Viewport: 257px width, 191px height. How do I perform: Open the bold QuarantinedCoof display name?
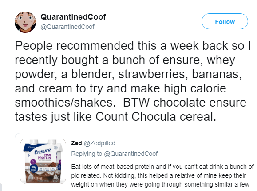point(73,17)
